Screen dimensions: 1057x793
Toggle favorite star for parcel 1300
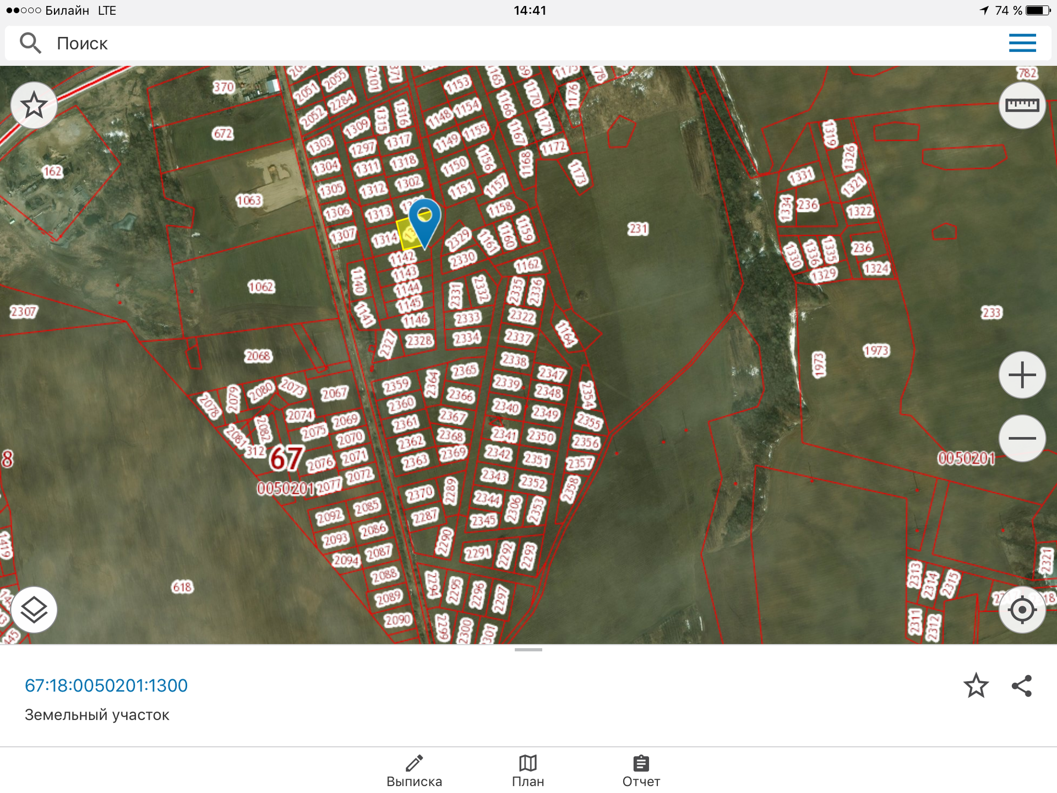click(x=976, y=686)
